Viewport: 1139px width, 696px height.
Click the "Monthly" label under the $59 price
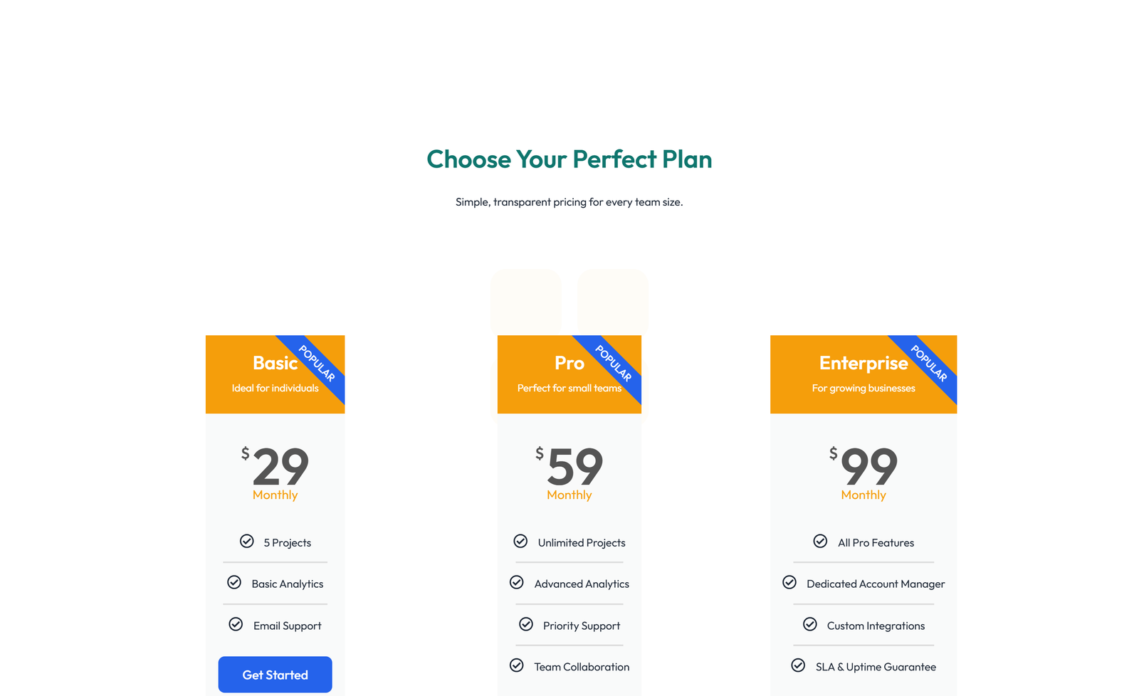tap(569, 495)
